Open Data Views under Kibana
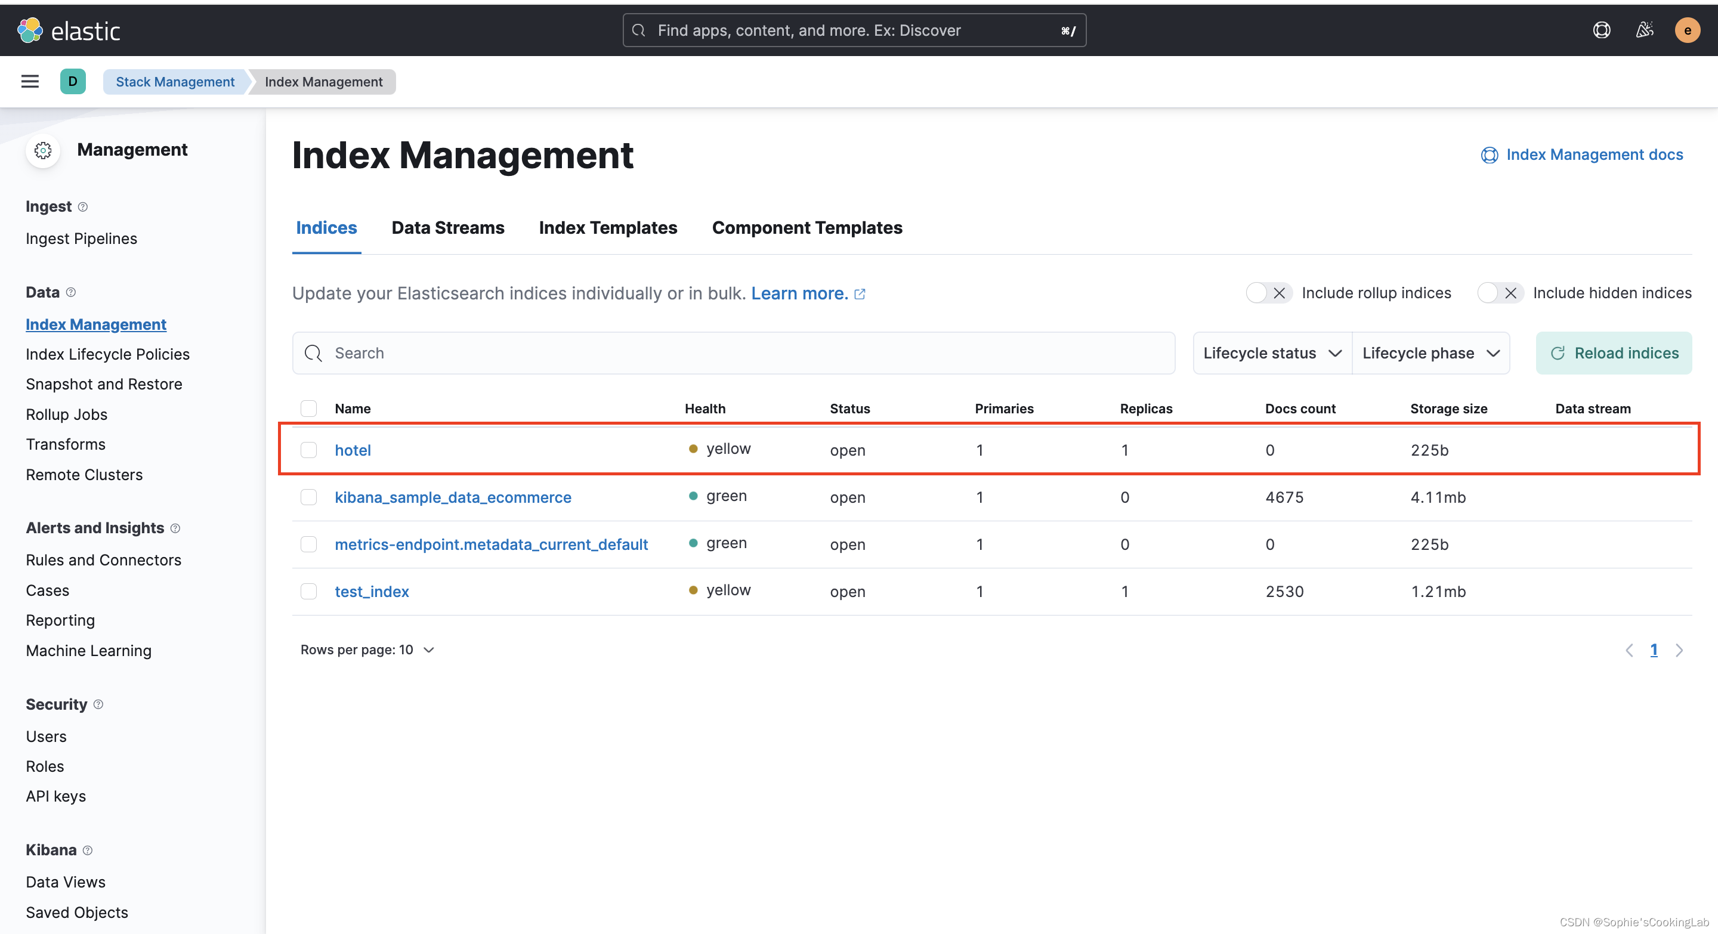Viewport: 1718px width, 934px height. click(66, 882)
